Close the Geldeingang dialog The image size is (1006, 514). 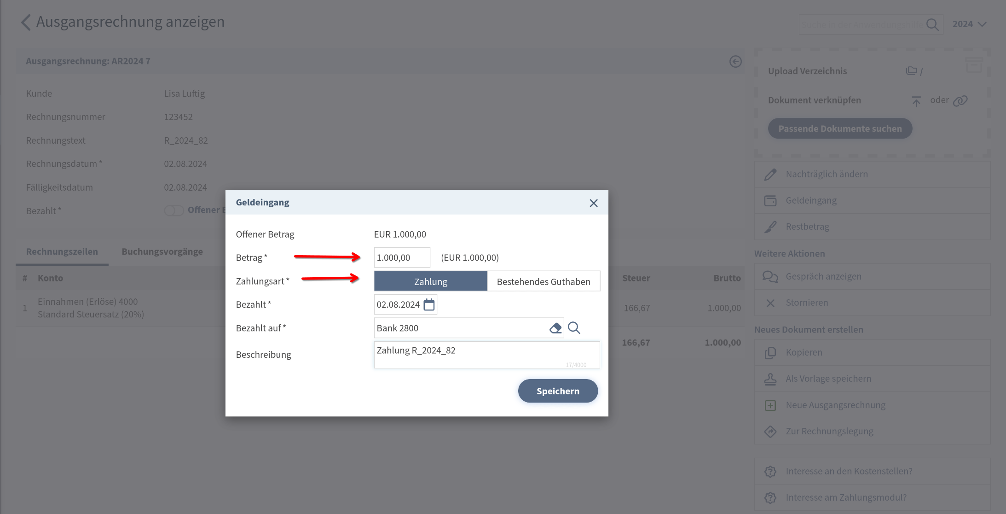593,203
